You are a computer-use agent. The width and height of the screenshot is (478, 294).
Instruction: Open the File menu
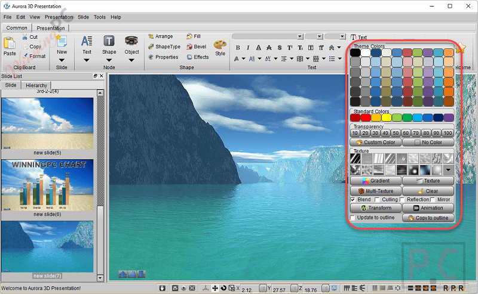pos(7,17)
